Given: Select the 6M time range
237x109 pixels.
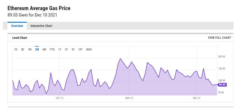Looking at the screenshot, I should [x=44, y=49].
